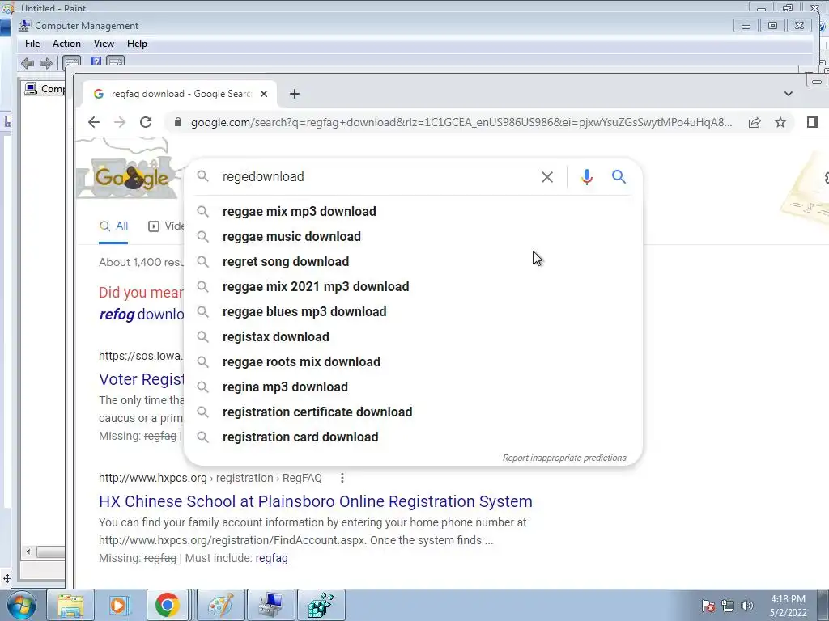
Task: Click volume speaker icon in tray
Action: point(747,606)
